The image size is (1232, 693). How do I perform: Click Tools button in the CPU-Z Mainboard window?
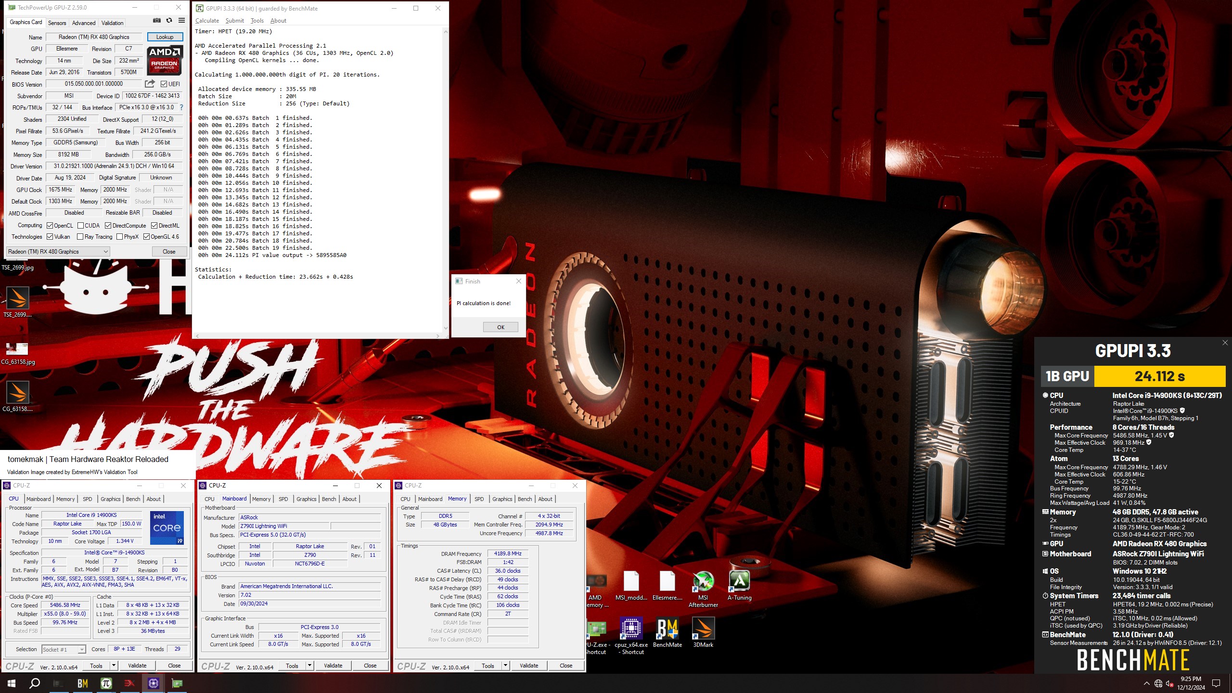[x=292, y=666]
